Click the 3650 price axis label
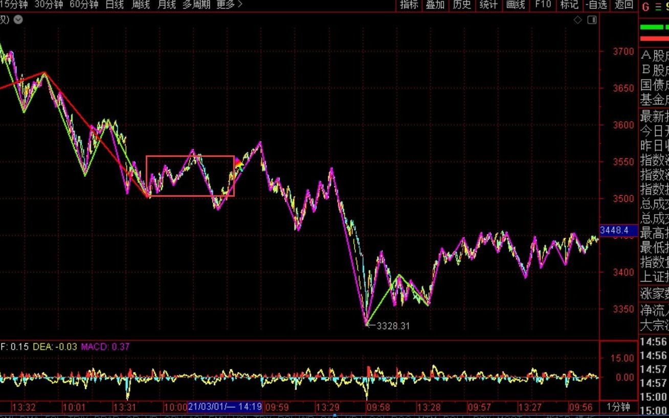 point(623,88)
